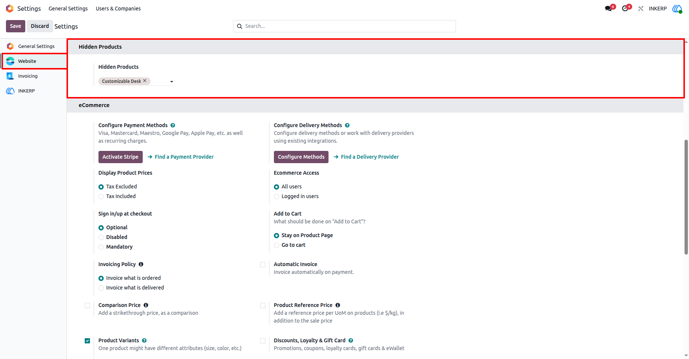Expand the Hidden Products dropdown arrow
The image size is (689, 359).
click(172, 82)
